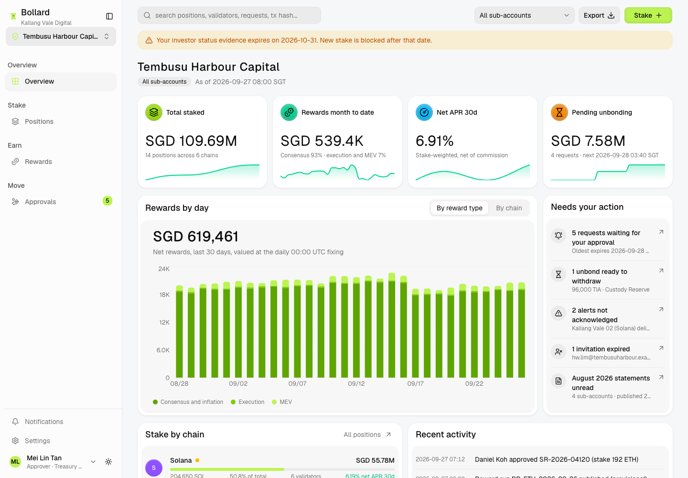Go to Positions in the sidebar

point(61,121)
